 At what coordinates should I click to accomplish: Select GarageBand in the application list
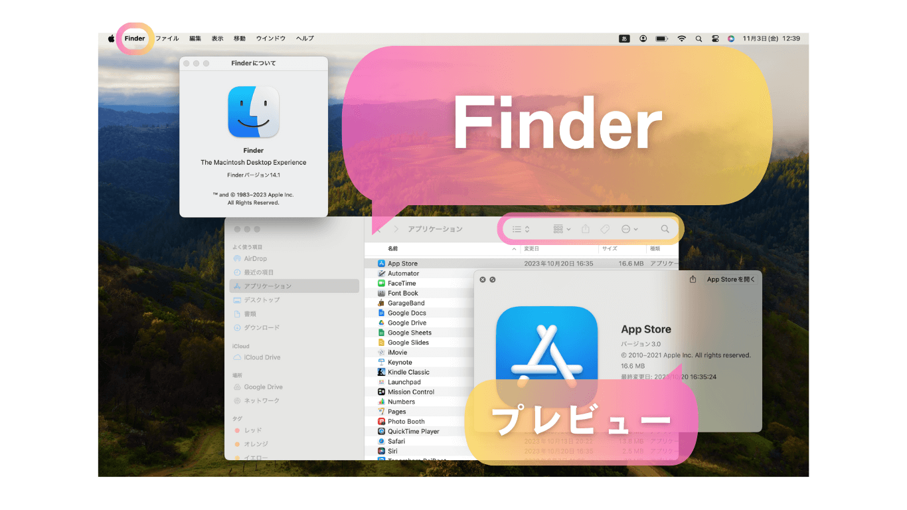[x=406, y=303]
